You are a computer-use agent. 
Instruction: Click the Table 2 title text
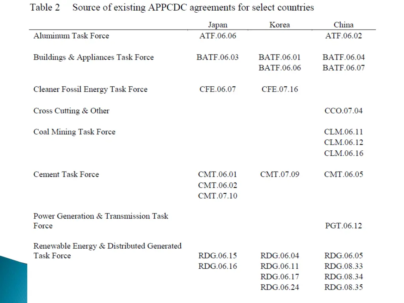172,7
